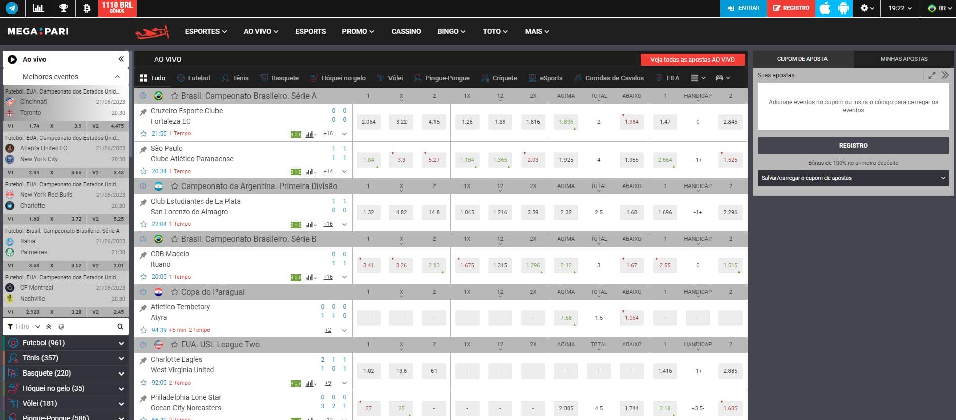
Task: Expand the Tênis (357) sidebar category
Action: (66, 358)
